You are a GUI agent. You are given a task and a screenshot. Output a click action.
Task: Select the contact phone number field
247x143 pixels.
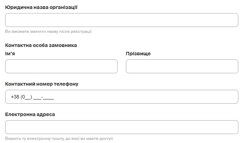point(121,97)
